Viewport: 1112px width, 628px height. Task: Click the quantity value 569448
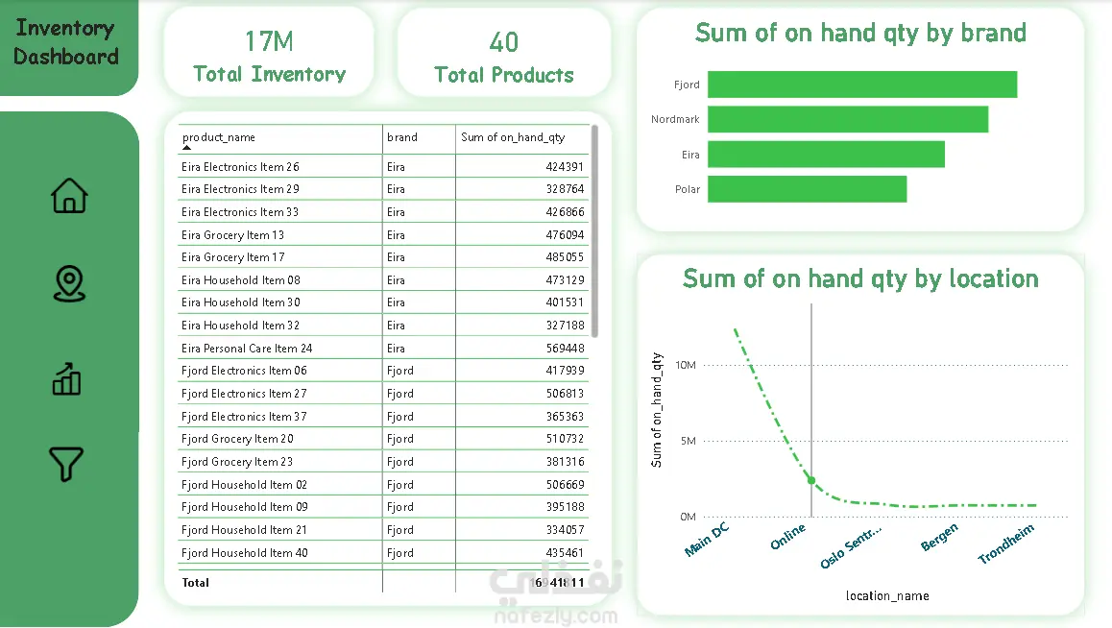pyautogui.click(x=565, y=348)
